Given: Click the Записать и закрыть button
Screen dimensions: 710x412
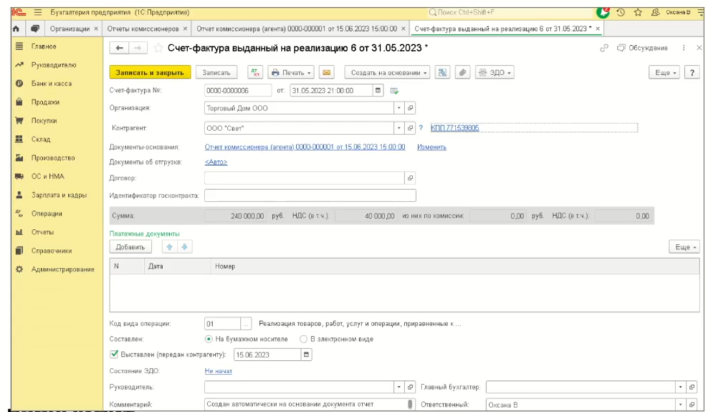Looking at the screenshot, I should click(x=150, y=73).
